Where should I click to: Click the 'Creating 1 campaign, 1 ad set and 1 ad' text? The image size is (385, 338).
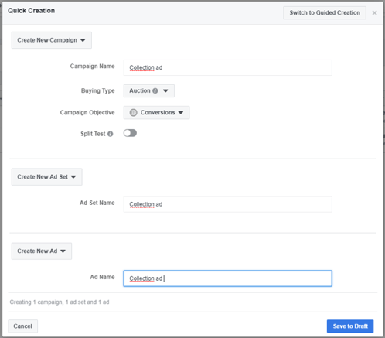coord(60,302)
